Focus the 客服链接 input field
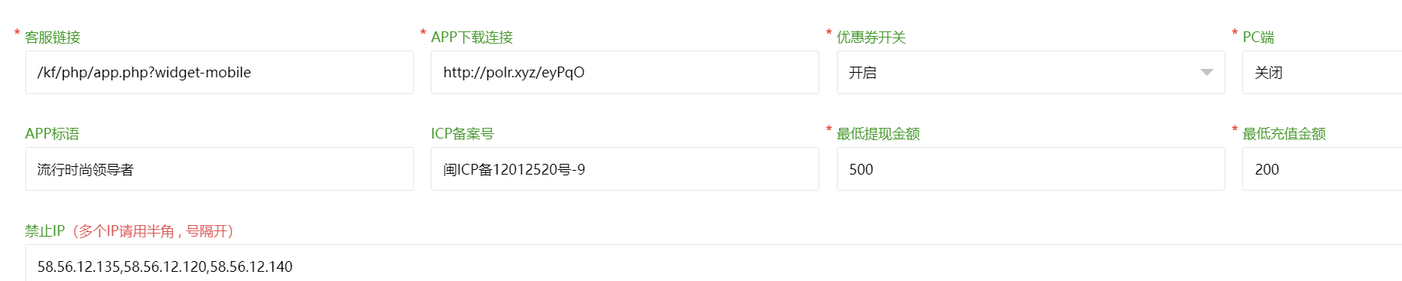Image resolution: width=1402 pixels, height=281 pixels. [x=220, y=73]
